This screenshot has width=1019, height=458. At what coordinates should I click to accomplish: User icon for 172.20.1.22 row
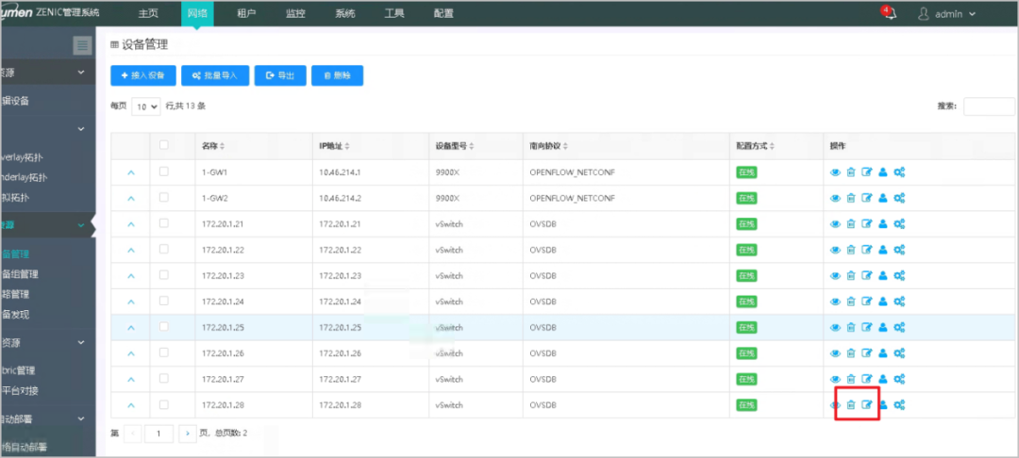[x=882, y=250]
